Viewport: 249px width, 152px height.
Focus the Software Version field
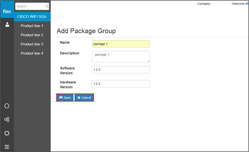(121, 70)
